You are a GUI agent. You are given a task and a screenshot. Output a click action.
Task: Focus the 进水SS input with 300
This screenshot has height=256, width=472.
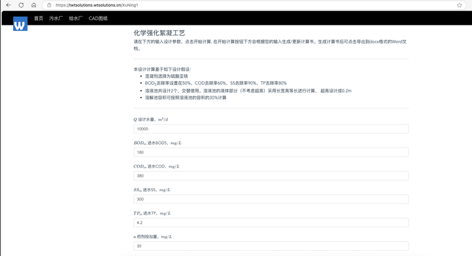271,199
